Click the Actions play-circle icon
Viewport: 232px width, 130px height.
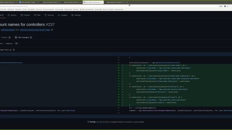point(9,15)
